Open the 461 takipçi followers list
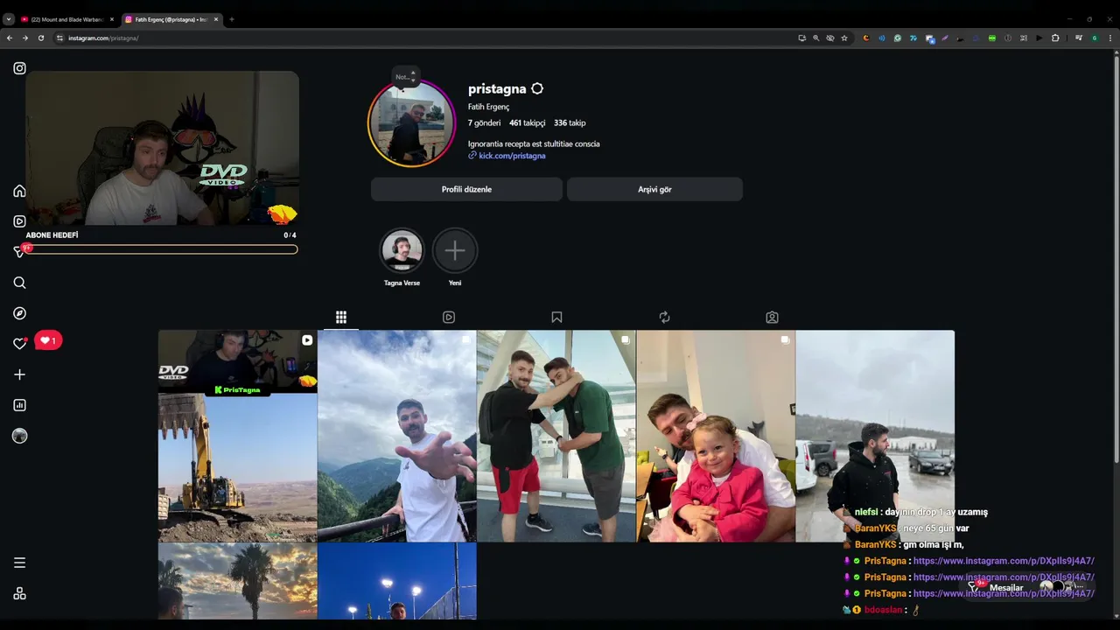Screen dimensions: 1120x630 click(x=527, y=123)
